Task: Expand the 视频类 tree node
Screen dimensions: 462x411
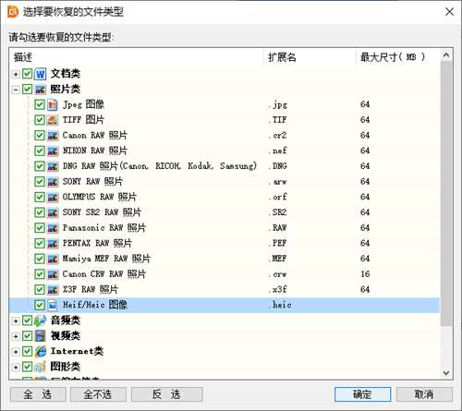Action: pos(16,336)
